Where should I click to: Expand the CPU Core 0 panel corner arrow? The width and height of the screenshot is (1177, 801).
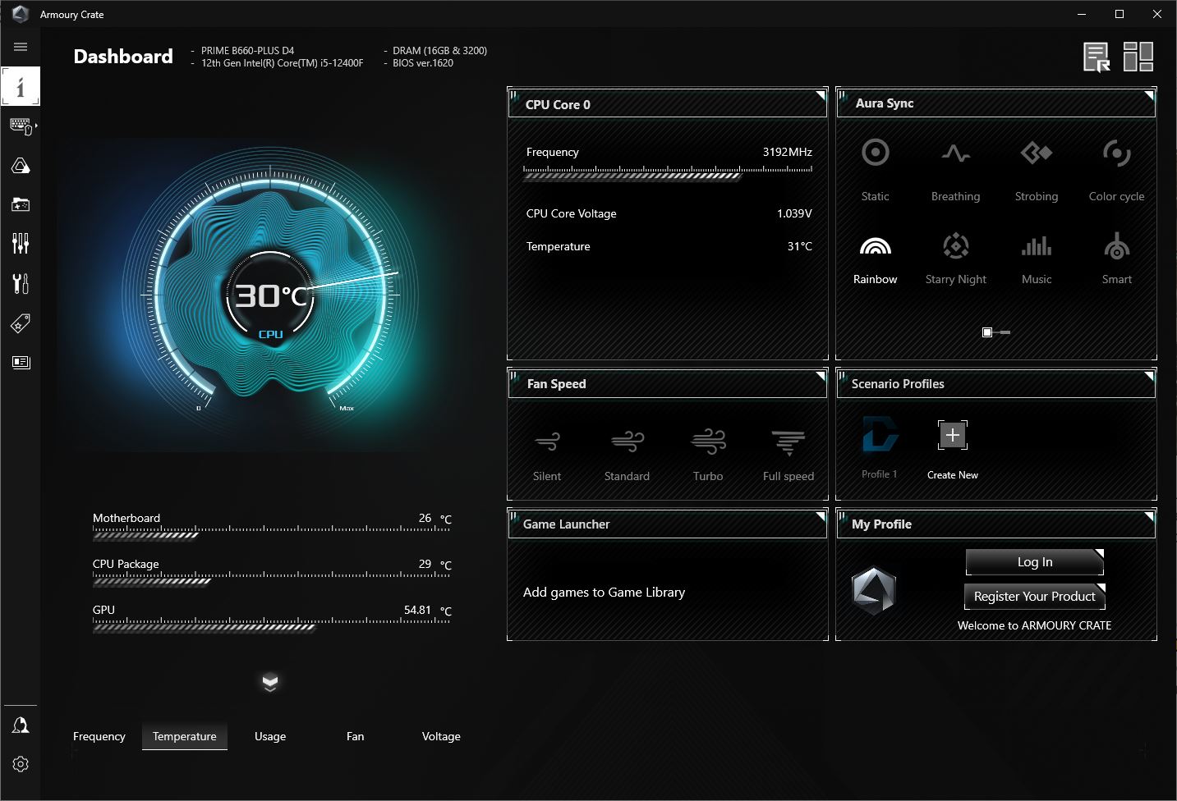[x=820, y=96]
